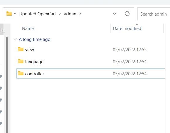Viewport: 170px width, 133px height.
Task: Click the folder icon in address bar
Action: (9, 14)
